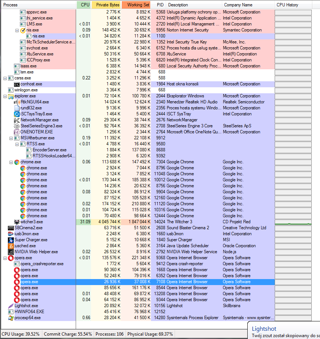Screen dimensions: 320x339
Task: Click the Physical Usage 69.37% status entry
Action: pyautogui.click(x=150, y=334)
